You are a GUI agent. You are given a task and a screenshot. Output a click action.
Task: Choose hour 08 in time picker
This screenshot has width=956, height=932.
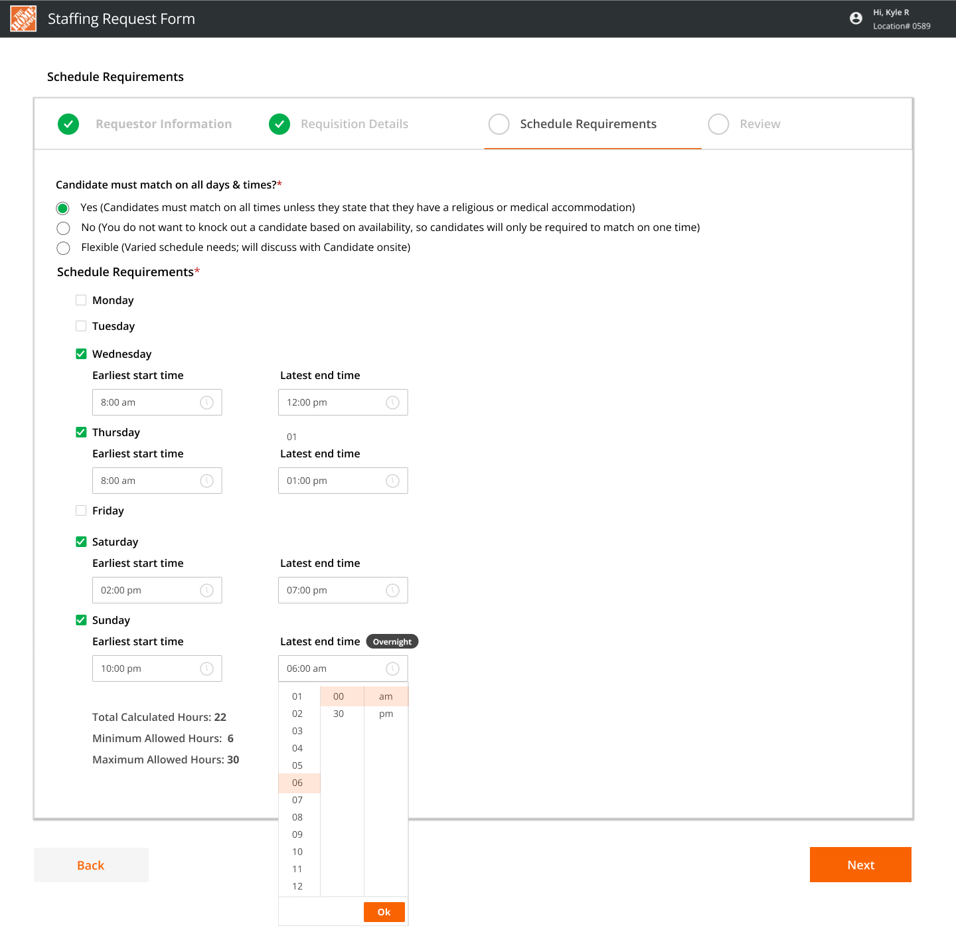coord(299,817)
